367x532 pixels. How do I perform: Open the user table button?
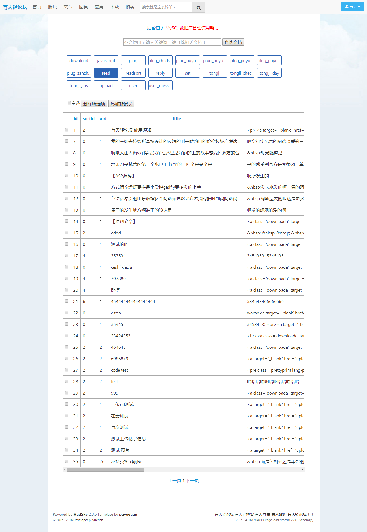[133, 85]
